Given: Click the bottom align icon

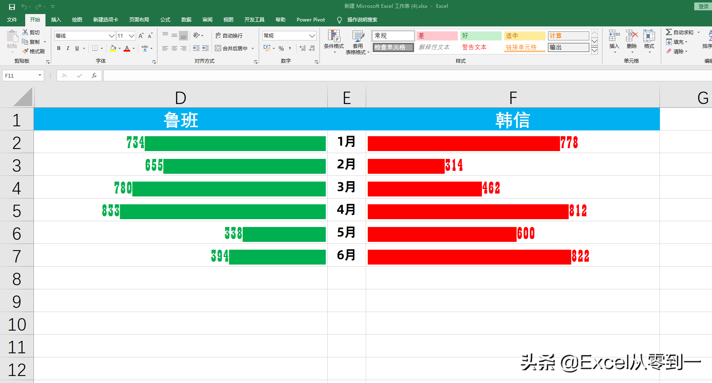Looking at the screenshot, I should click(183, 35).
